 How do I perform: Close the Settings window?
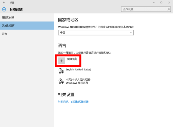169,2
